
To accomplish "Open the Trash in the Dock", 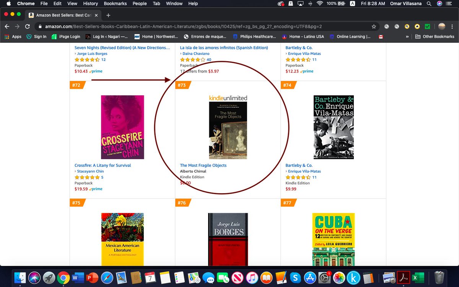I will click(439, 277).
